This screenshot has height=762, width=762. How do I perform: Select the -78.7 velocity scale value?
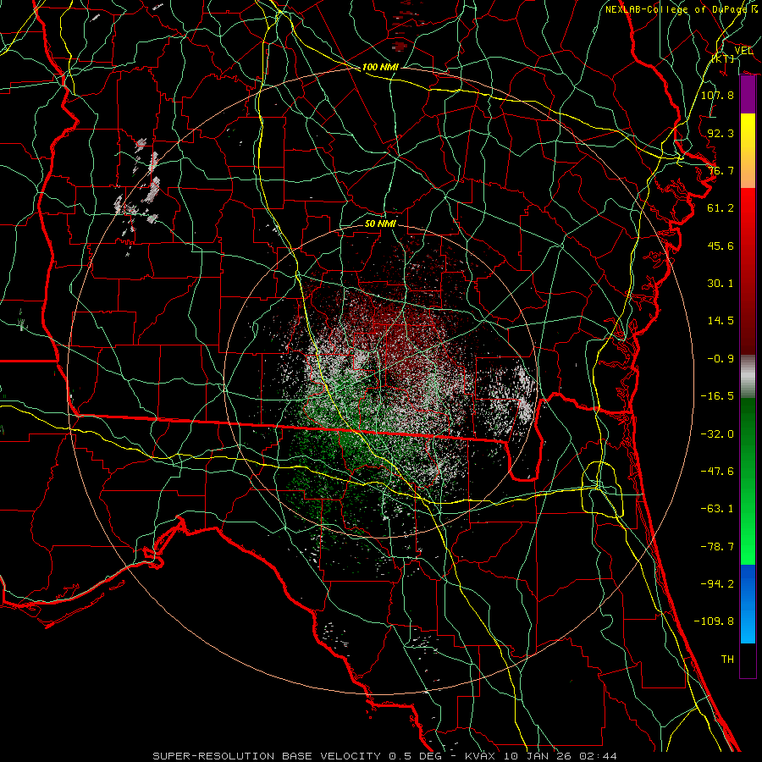point(717,547)
